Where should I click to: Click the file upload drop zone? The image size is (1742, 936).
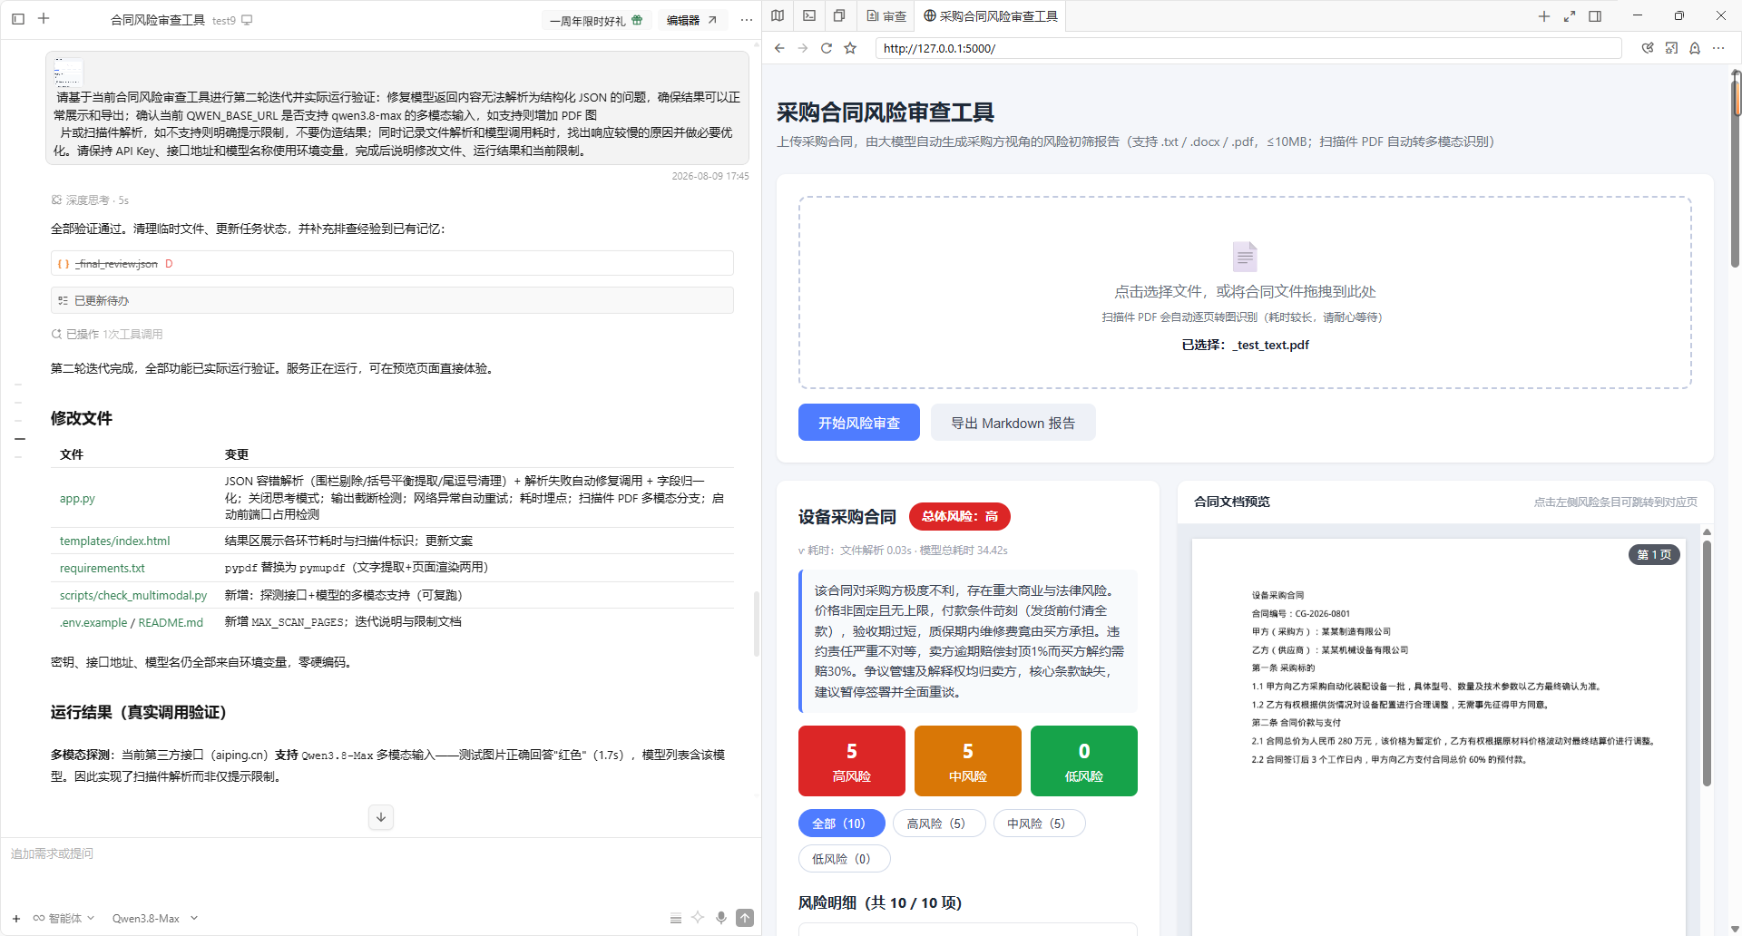click(x=1245, y=292)
